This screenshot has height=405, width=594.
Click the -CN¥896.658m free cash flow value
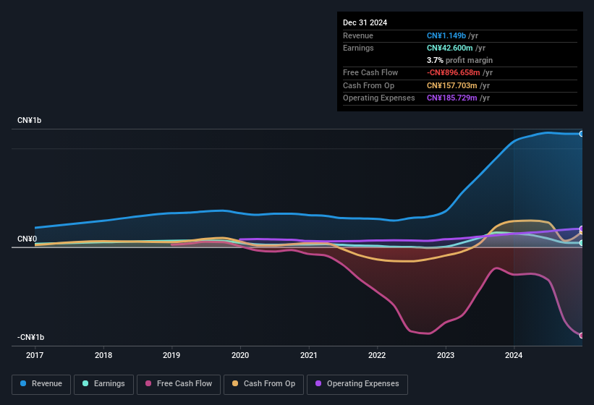453,72
